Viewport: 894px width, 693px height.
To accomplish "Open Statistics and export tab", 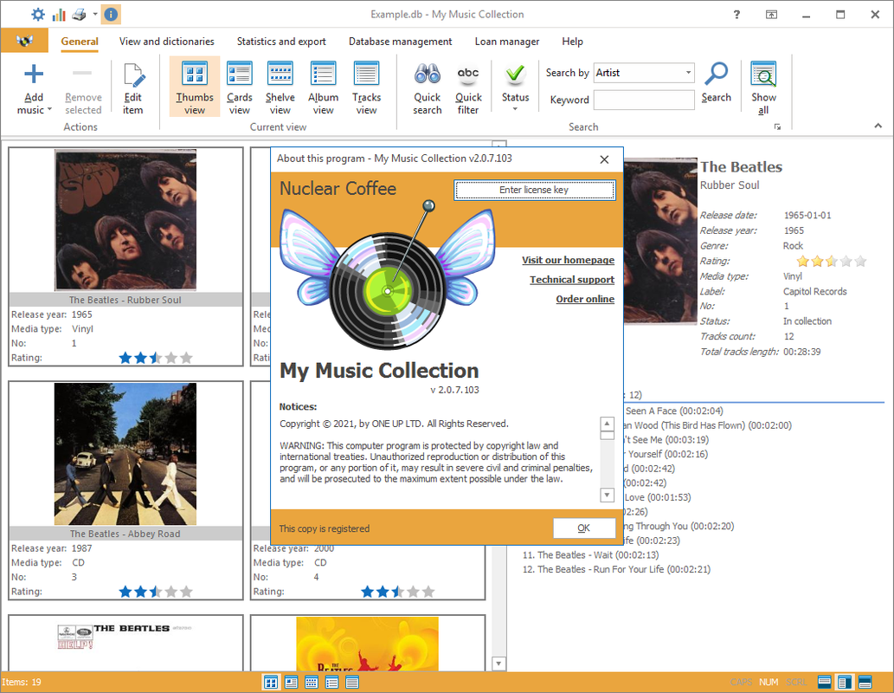I will pyautogui.click(x=281, y=41).
